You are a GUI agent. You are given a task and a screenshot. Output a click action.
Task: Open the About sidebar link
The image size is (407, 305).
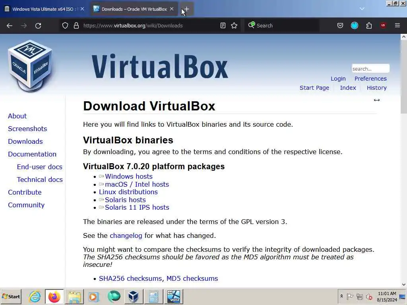point(17,116)
